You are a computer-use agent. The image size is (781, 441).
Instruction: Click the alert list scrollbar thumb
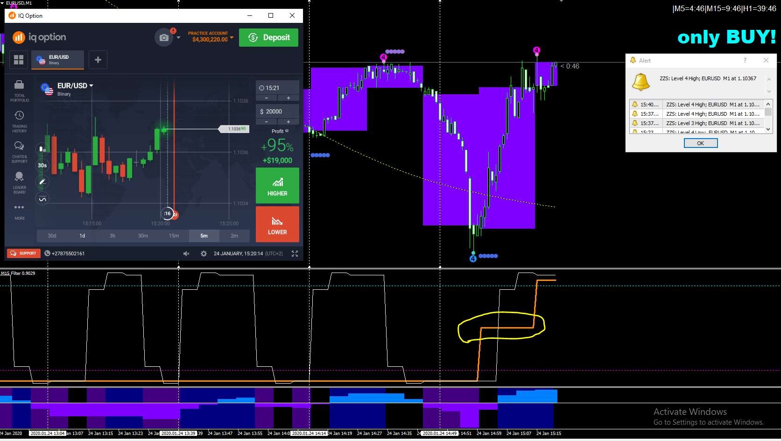pos(768,112)
